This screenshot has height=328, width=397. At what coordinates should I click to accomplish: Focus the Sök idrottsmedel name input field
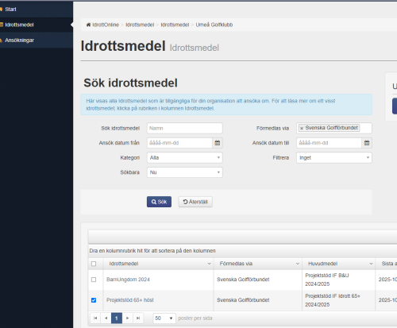click(x=185, y=129)
